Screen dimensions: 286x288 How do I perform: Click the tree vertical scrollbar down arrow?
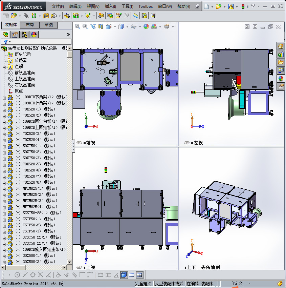pos(69,262)
